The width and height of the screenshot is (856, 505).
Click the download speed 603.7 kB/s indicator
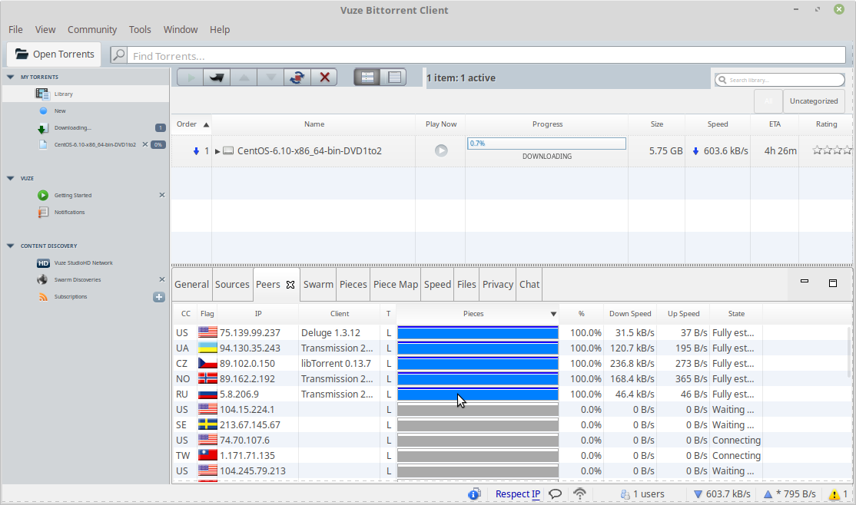(722, 494)
